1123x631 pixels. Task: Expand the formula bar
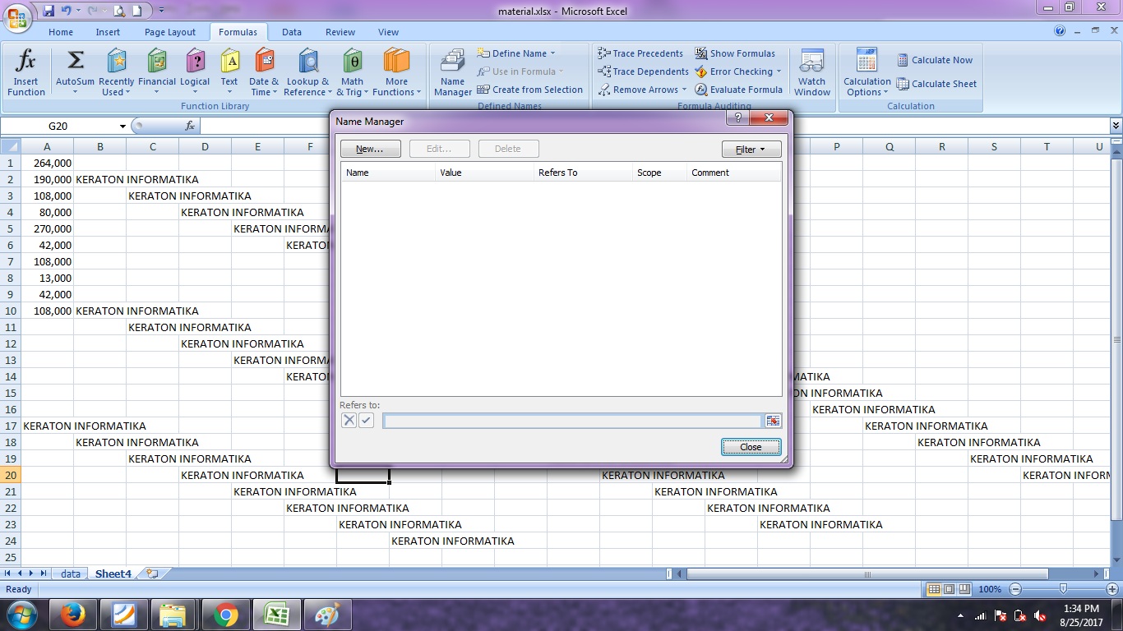click(x=1116, y=126)
